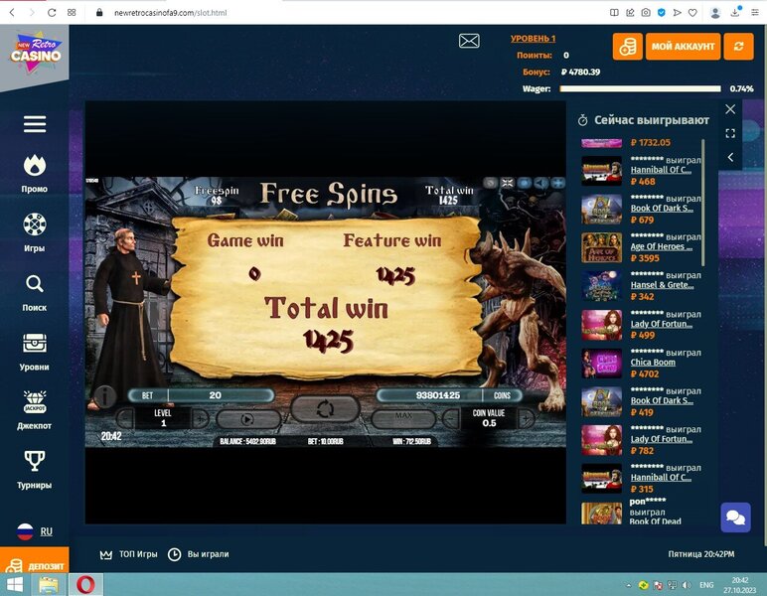This screenshot has width=767, height=596.
Task: Go back in the browser
Action: click(12, 13)
